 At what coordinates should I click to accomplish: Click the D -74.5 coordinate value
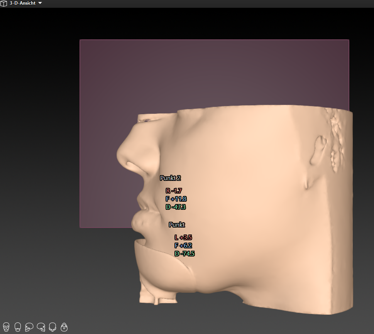(184, 254)
